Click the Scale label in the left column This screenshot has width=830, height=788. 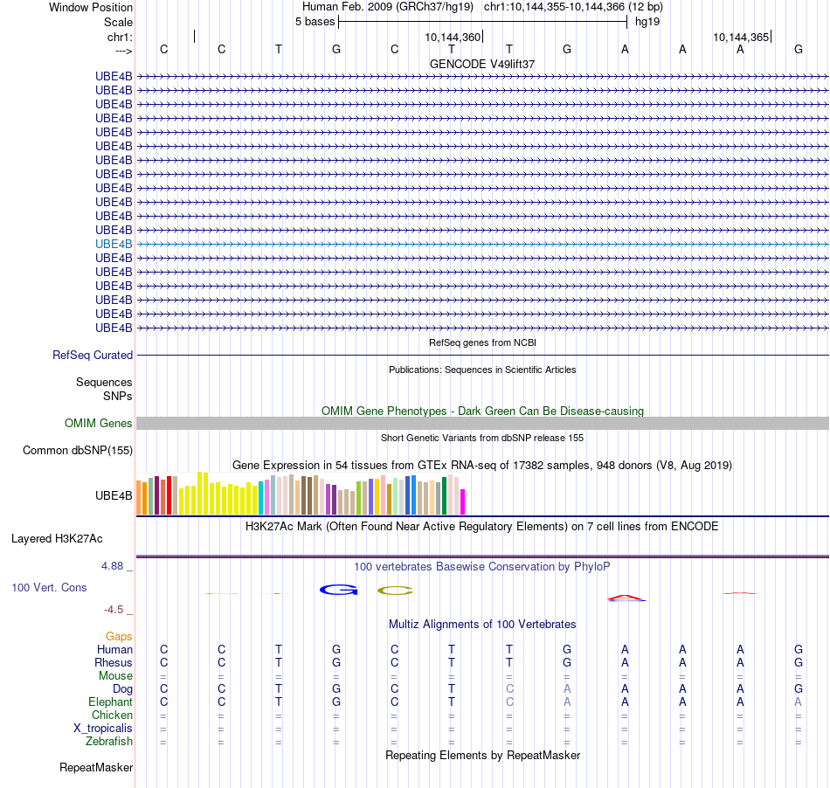click(118, 22)
